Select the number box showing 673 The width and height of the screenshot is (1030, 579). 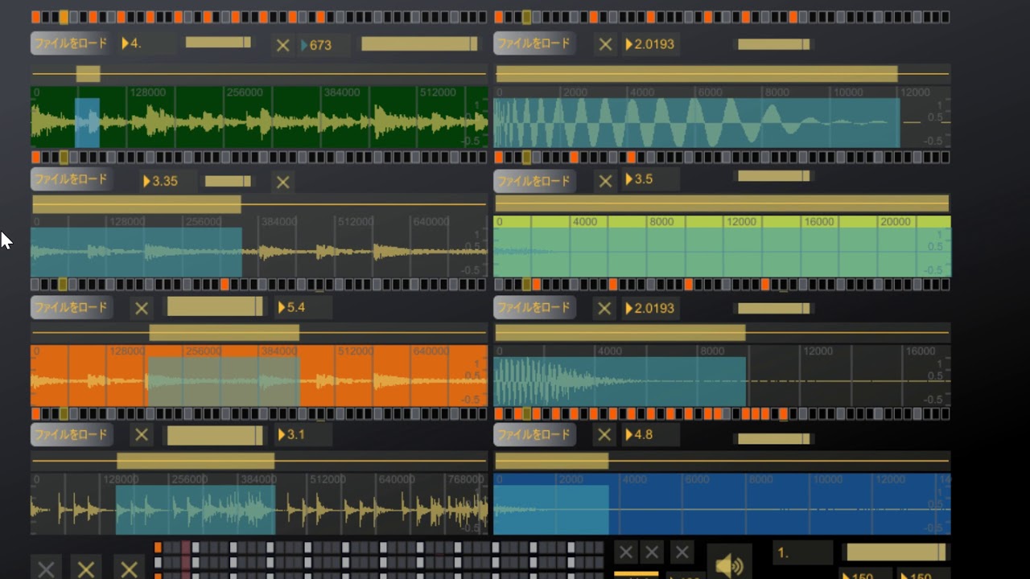[323, 45]
